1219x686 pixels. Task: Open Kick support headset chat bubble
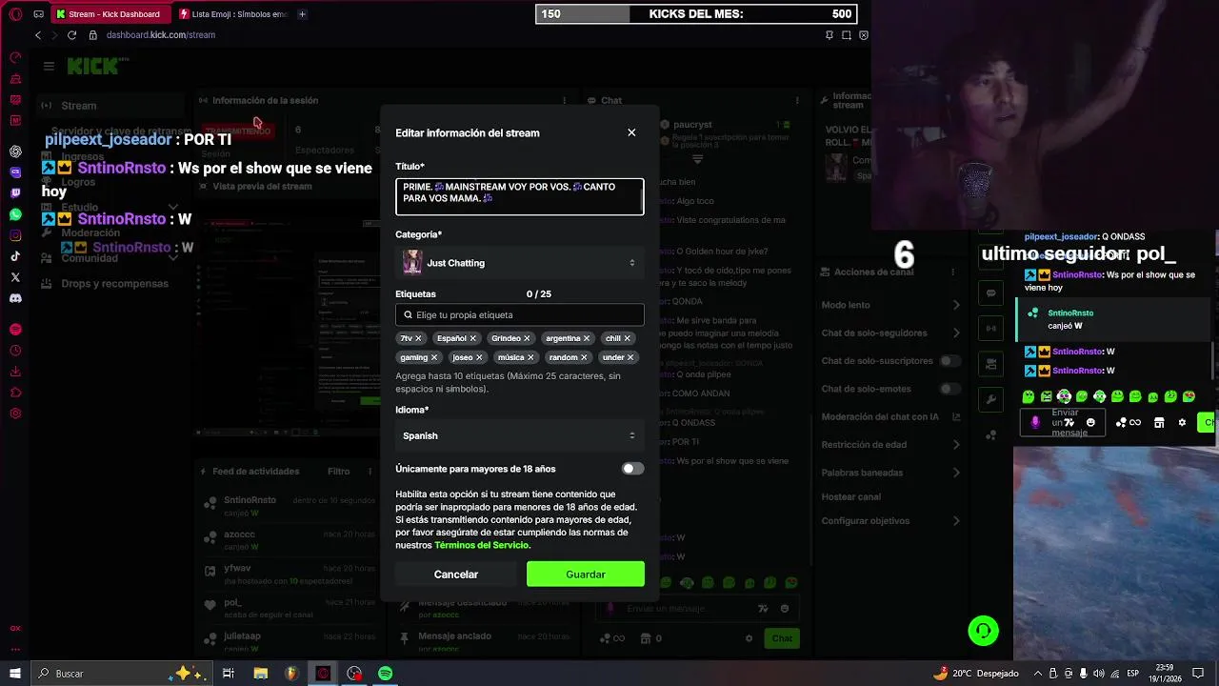click(984, 631)
